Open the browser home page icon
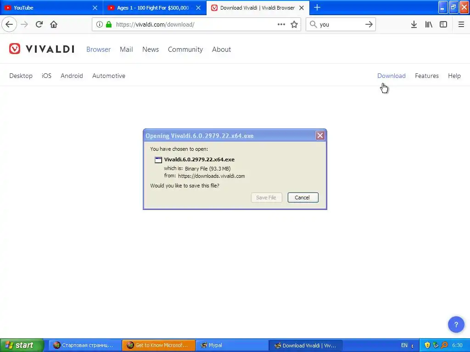The width and height of the screenshot is (470, 352). pyautogui.click(x=54, y=24)
